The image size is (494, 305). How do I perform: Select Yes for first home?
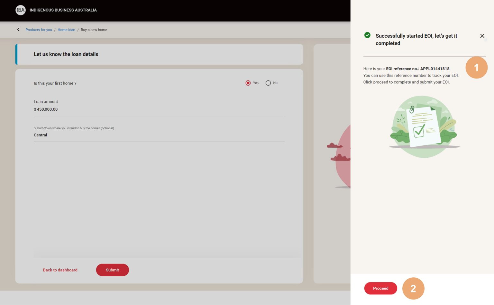pyautogui.click(x=248, y=83)
